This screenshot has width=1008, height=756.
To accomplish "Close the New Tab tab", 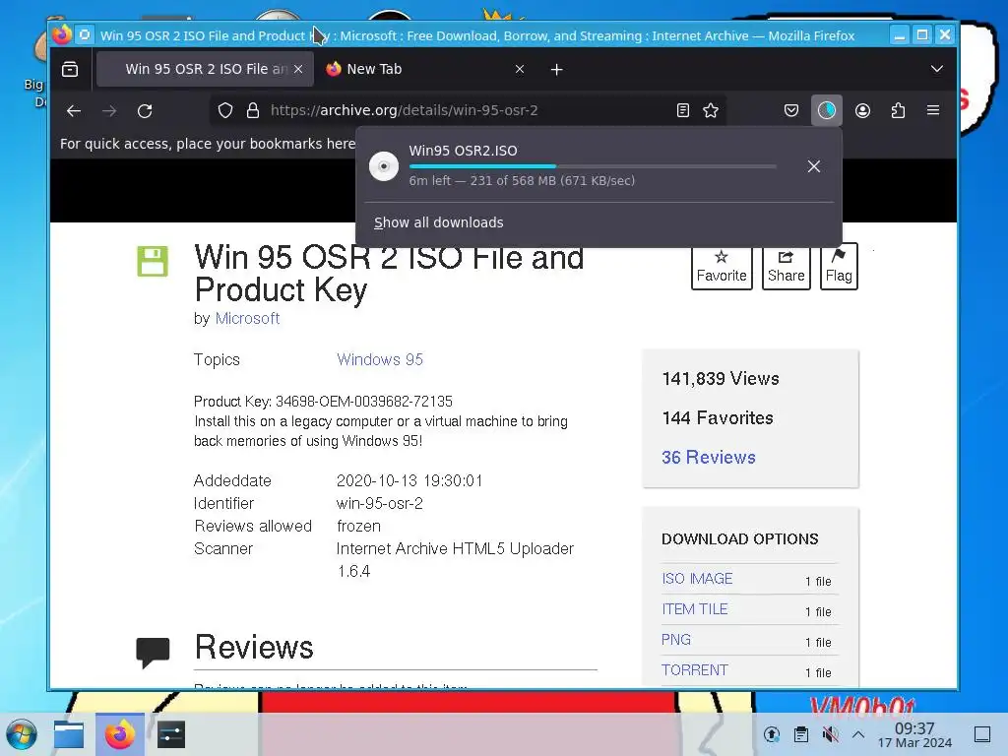I will tap(520, 69).
